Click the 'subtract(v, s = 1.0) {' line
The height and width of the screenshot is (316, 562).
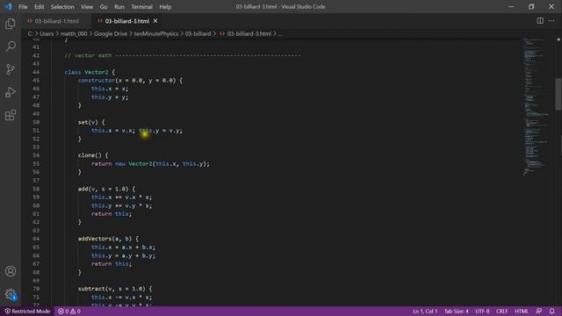115,289
